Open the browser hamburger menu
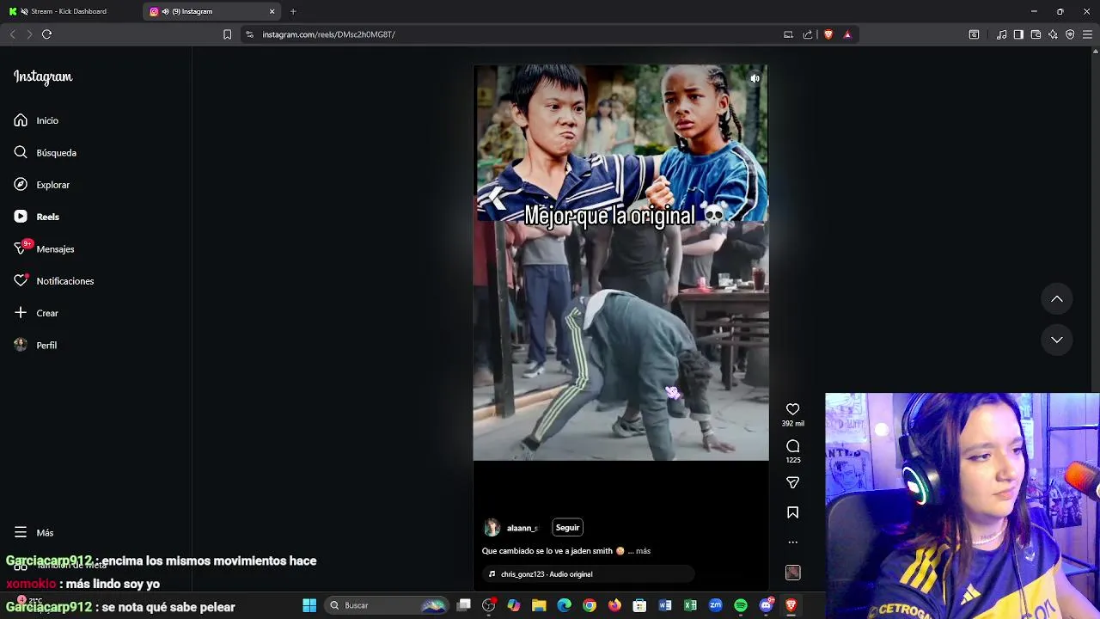The image size is (1100, 619). click(x=1087, y=34)
